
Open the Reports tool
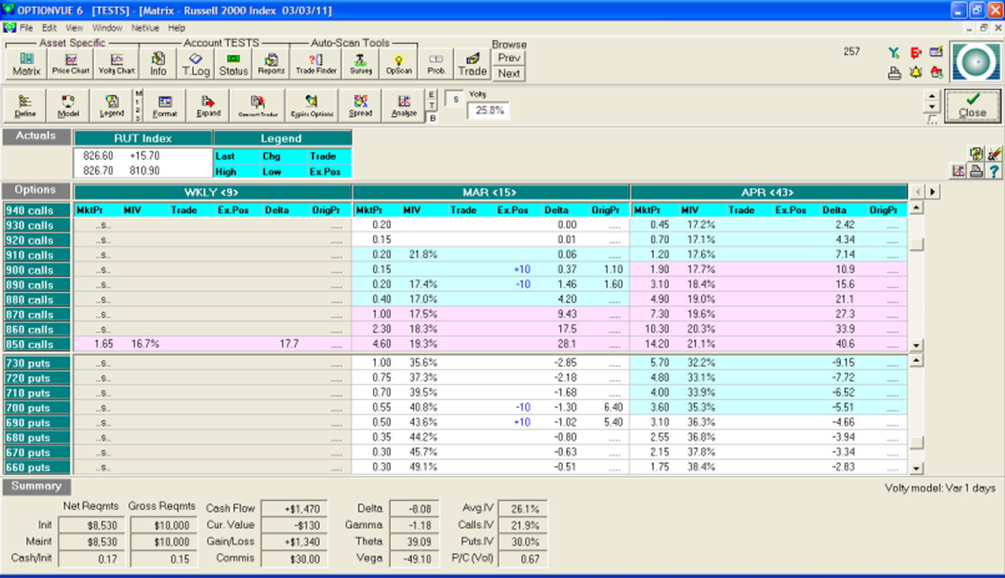(x=271, y=64)
